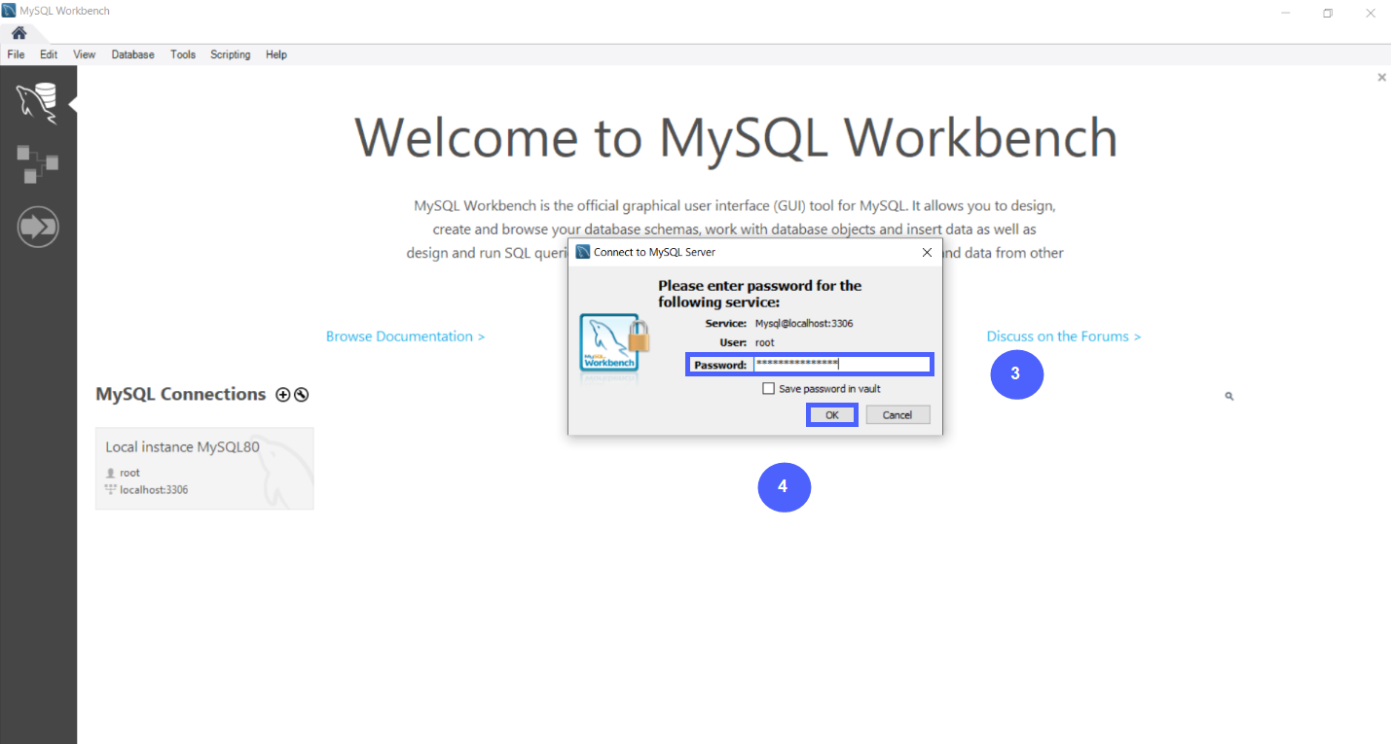Cancel the password dialog
Viewport: 1391px width, 744px height.
click(897, 414)
